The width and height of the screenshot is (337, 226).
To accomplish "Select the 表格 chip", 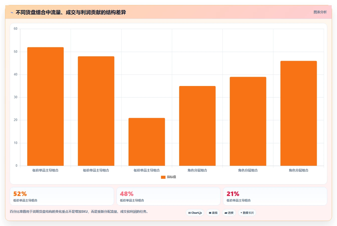I will 213,213.
